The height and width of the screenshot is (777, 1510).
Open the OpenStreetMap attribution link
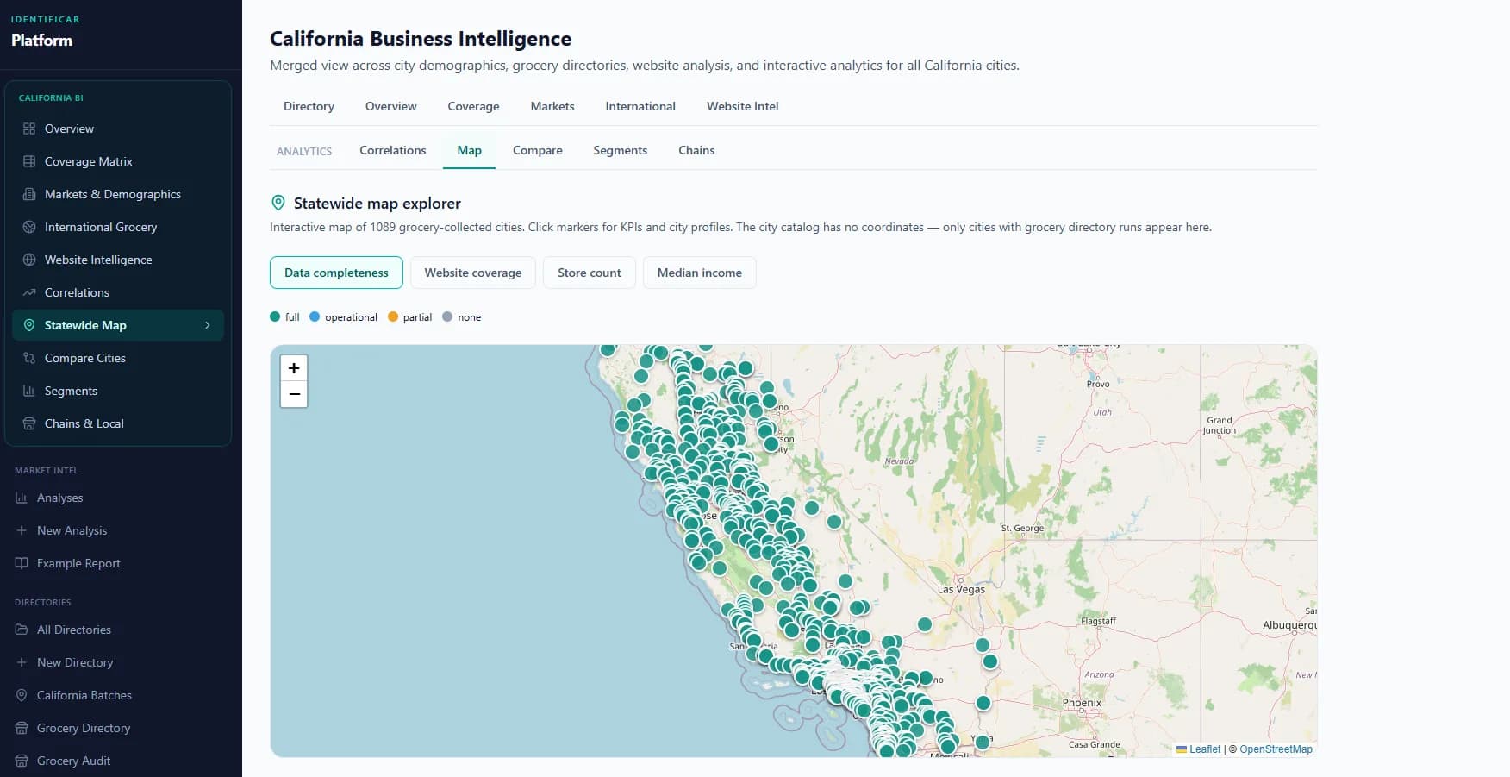tap(1276, 749)
